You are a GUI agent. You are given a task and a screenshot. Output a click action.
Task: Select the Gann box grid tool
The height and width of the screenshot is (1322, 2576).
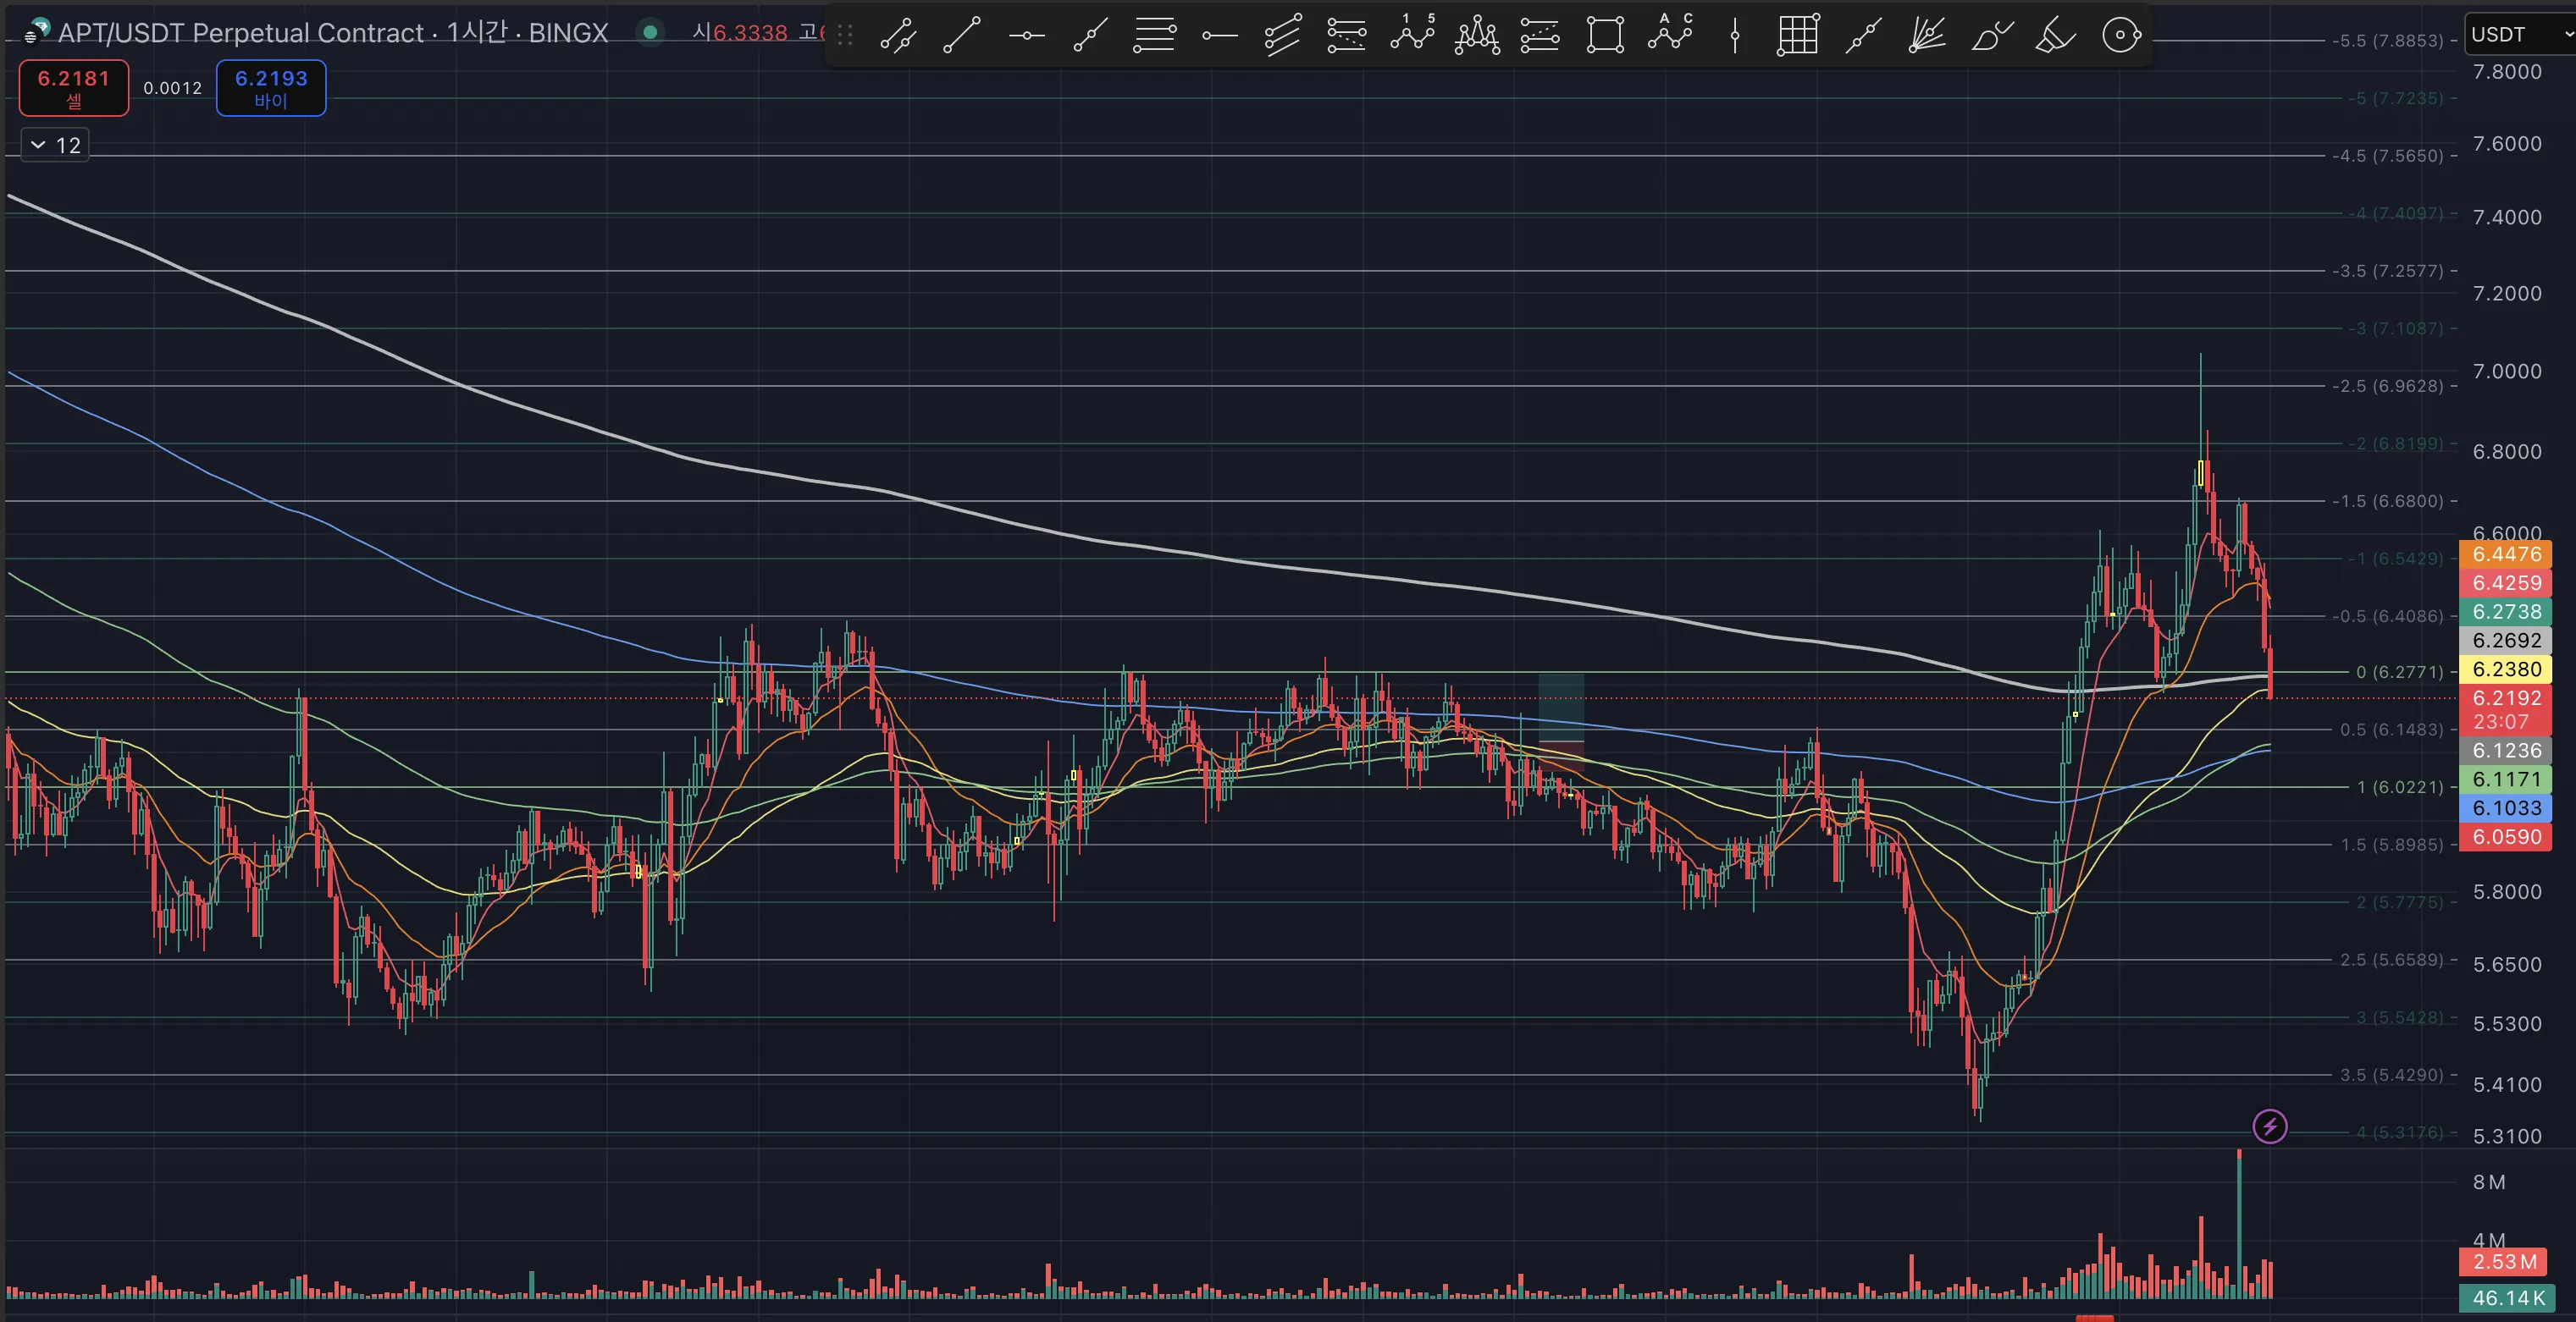pyautogui.click(x=1797, y=36)
